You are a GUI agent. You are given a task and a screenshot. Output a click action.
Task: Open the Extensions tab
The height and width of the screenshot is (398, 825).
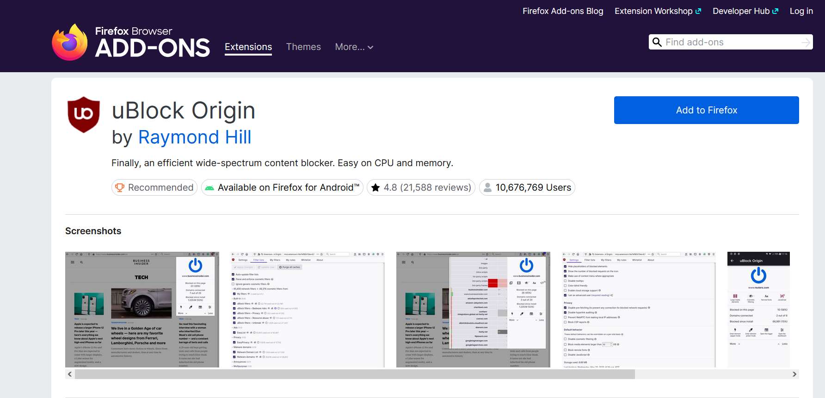coord(248,47)
